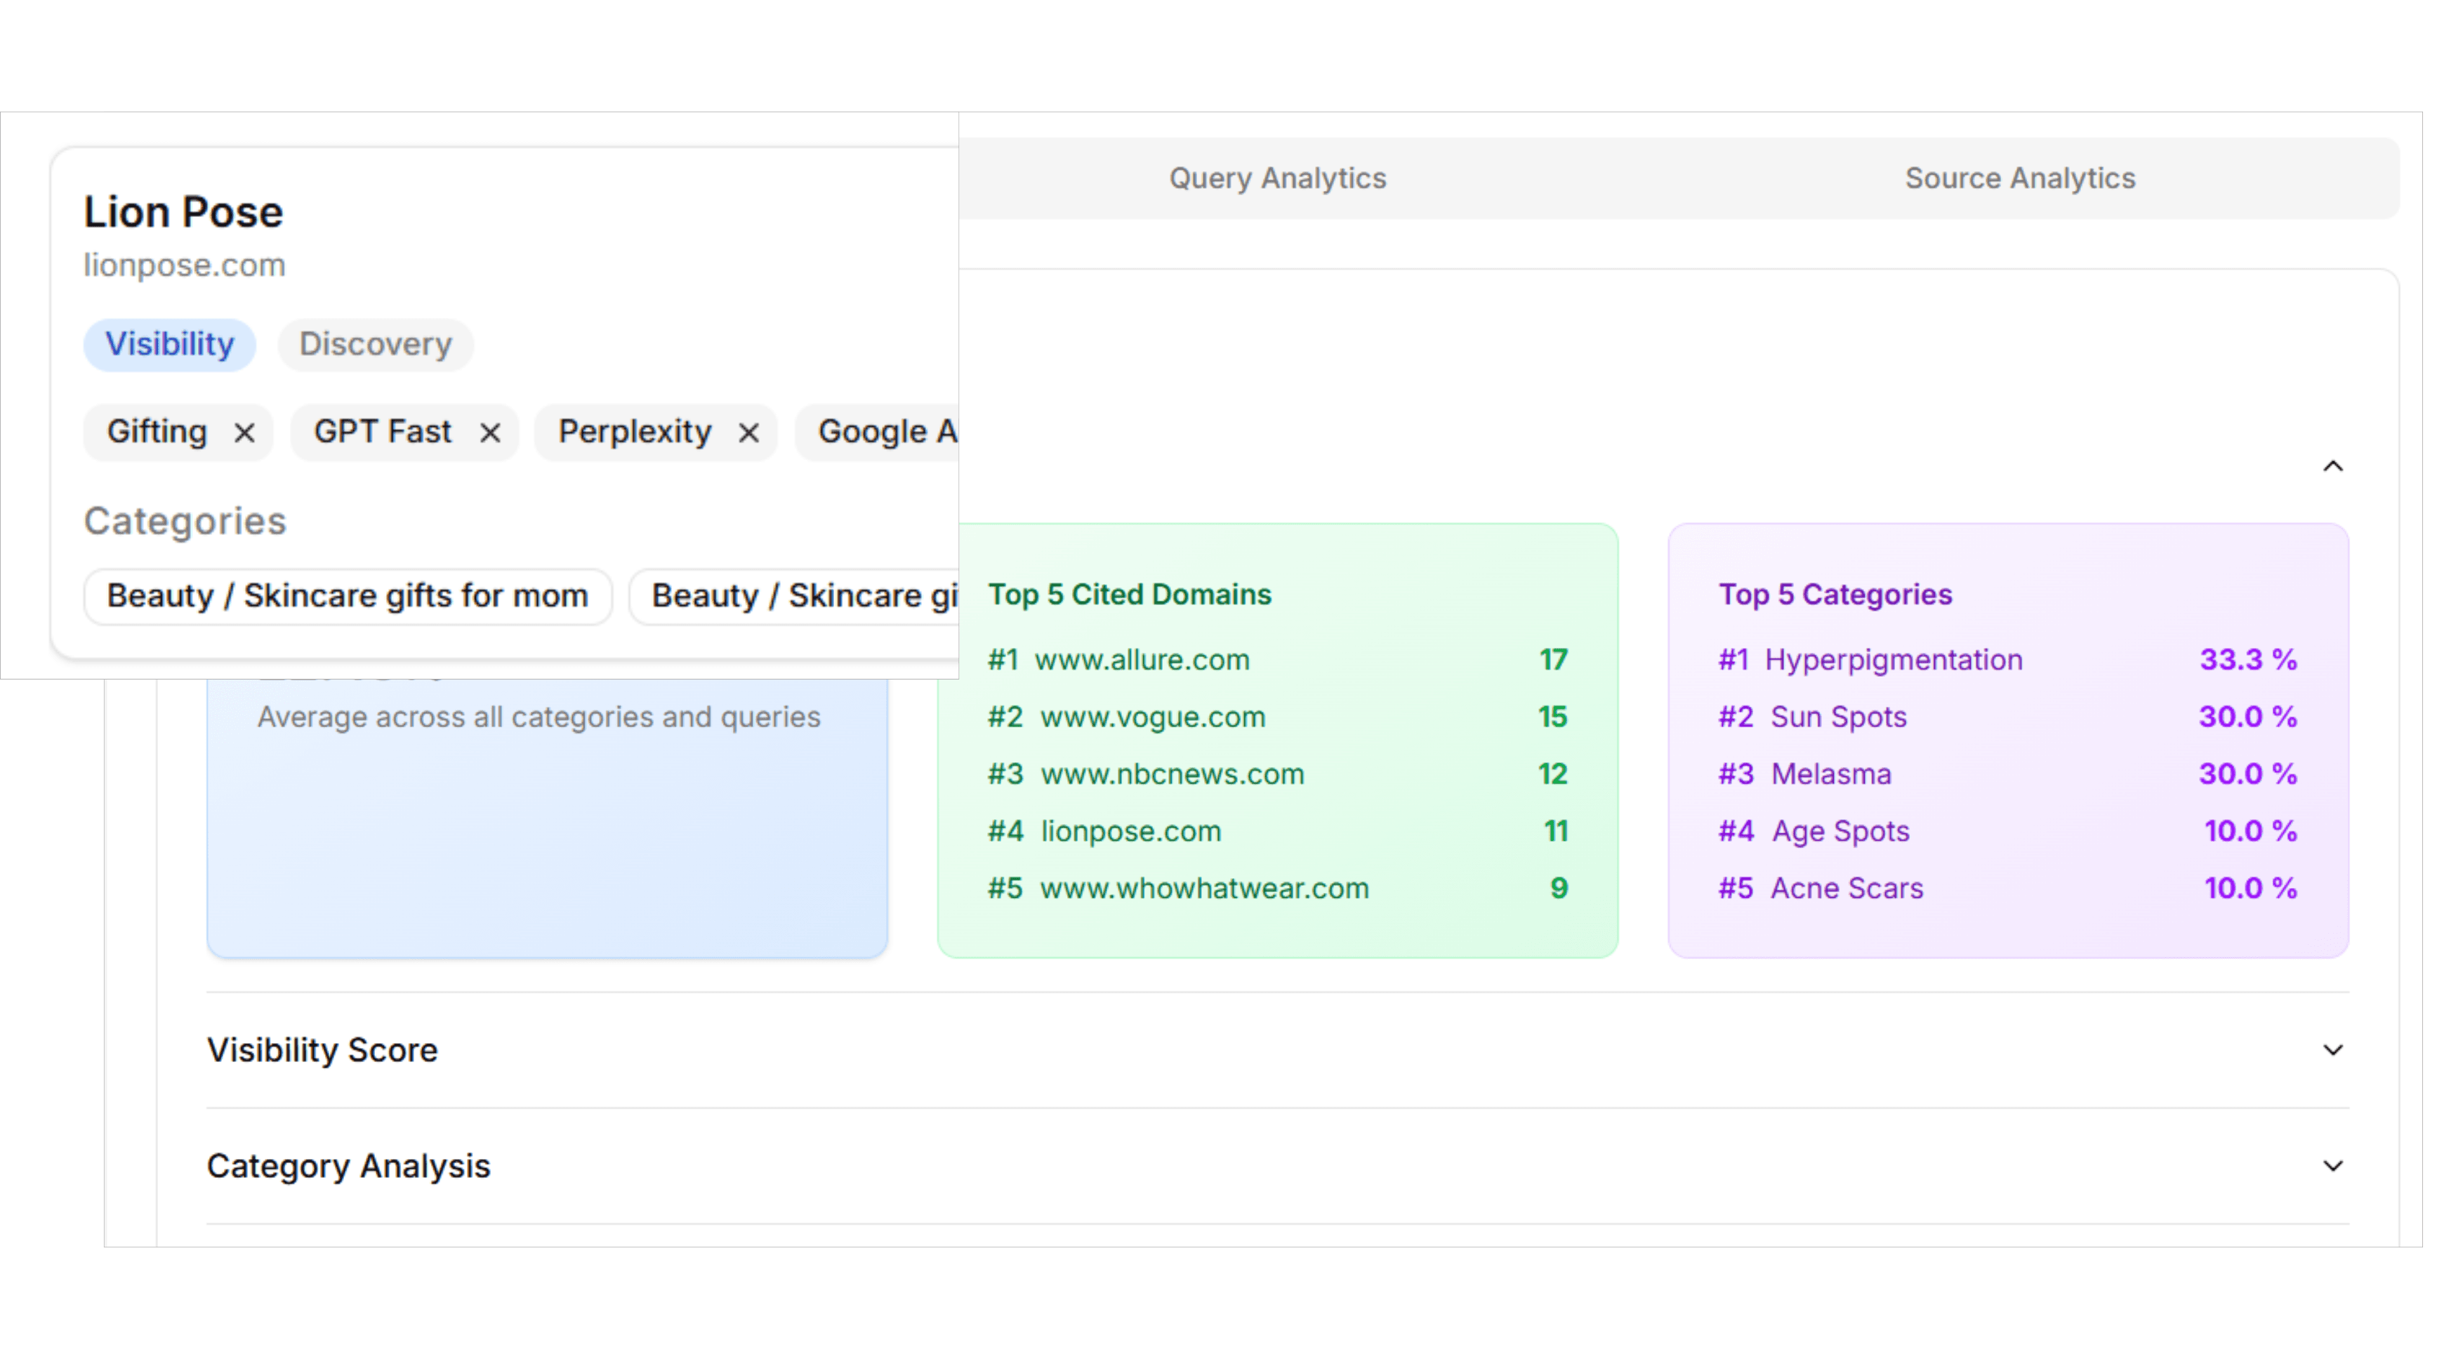This screenshot has width=2463, height=1359.
Task: Click www.vogue.com domain entry
Action: click(1152, 717)
